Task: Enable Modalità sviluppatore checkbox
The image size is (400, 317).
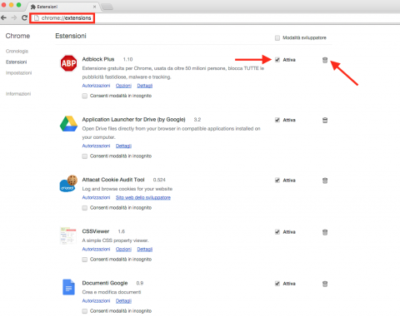Action: click(x=277, y=37)
